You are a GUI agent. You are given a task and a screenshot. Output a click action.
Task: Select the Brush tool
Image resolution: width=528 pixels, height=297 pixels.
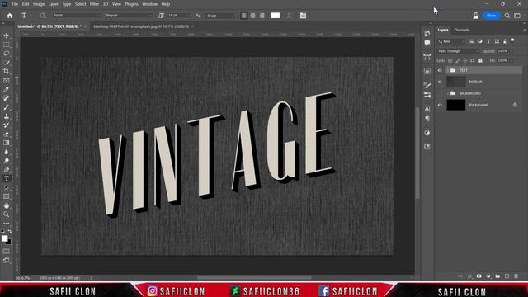pos(7,107)
